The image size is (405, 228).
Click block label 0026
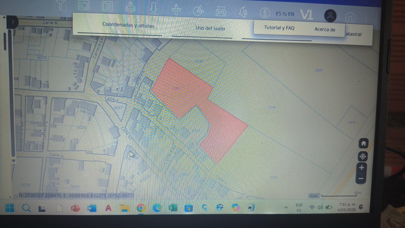(75, 187)
